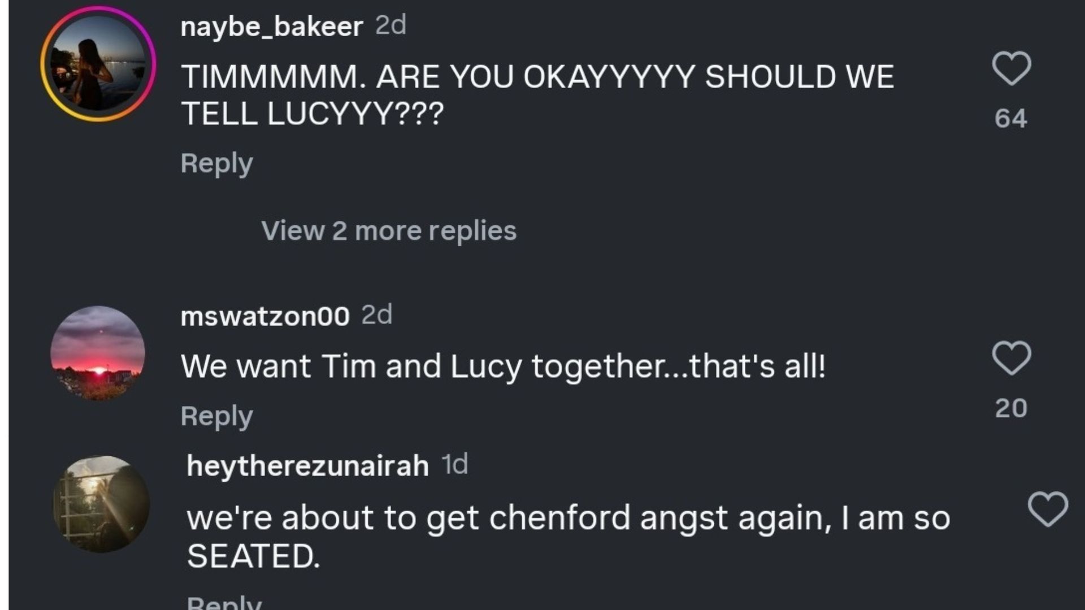Reply to mswatzon00's comment
This screenshot has width=1085, height=610.
click(x=216, y=416)
